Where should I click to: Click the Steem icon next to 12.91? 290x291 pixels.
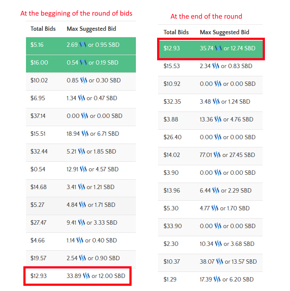click(x=84, y=169)
